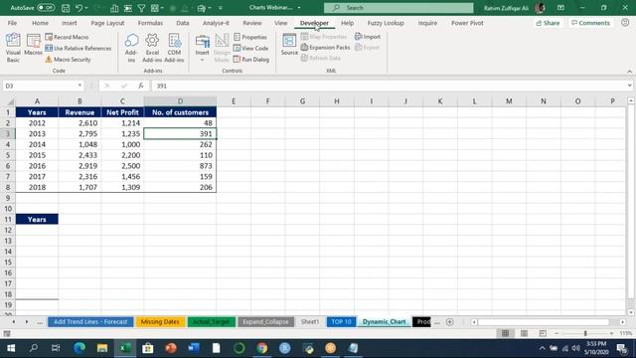This screenshot has height=358, width=636.
Task: Open the Visual Basic editor
Action: click(x=13, y=48)
